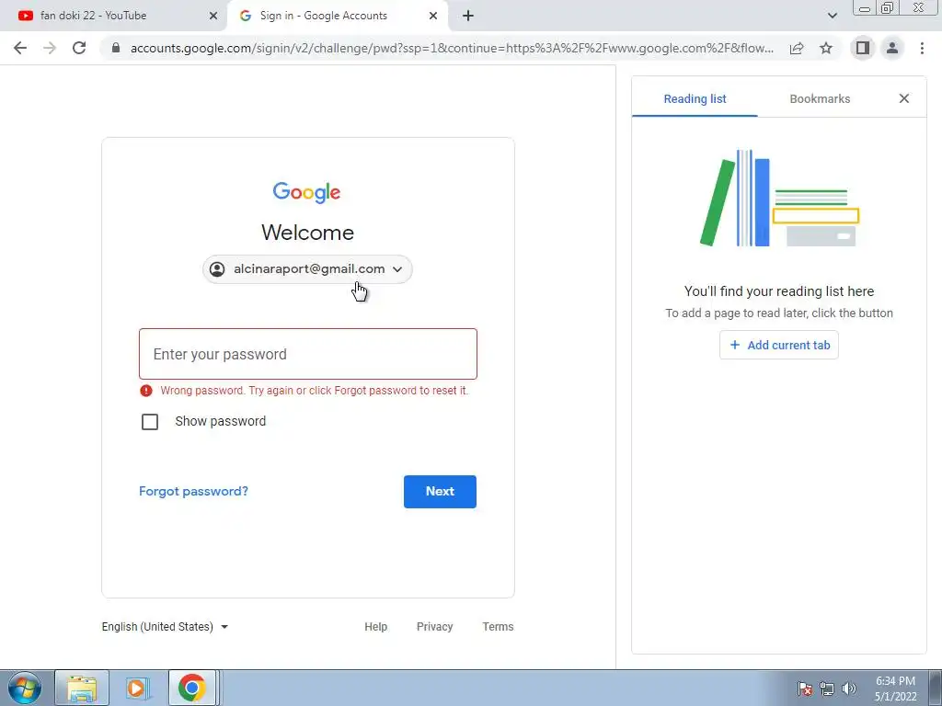Click the Wrong password error message

315,391
